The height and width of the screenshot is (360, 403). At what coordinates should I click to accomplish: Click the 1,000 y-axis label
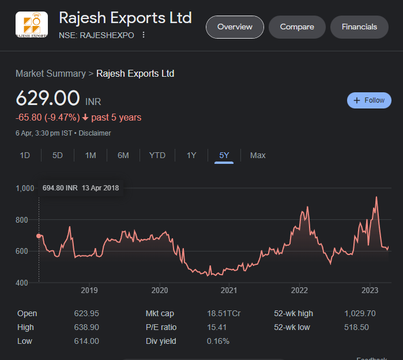point(25,188)
